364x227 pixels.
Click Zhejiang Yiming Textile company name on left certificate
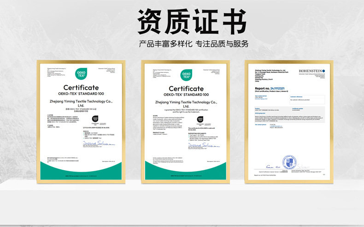pos(81,103)
